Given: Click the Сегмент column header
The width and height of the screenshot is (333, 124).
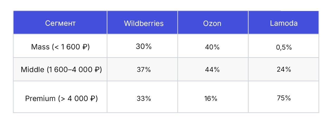Looking at the screenshot, I should 60,23.
